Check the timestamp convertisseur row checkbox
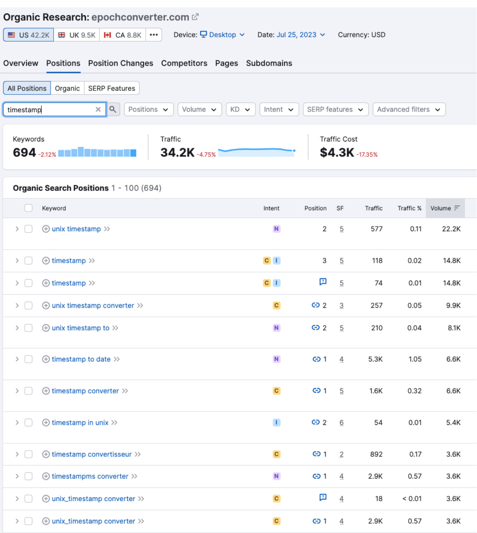 tap(28, 454)
